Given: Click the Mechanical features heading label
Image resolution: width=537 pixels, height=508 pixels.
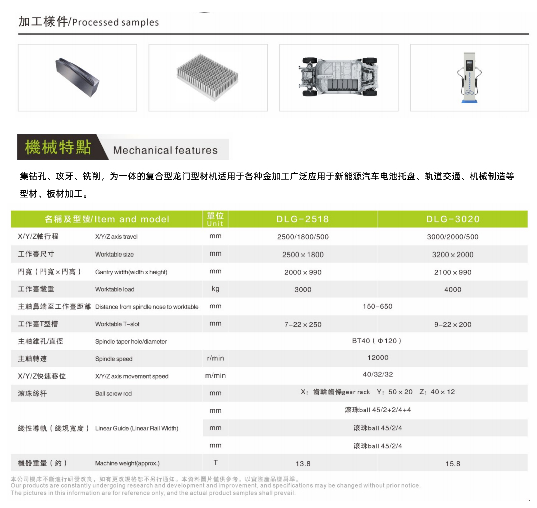Looking at the screenshot, I should [x=165, y=150].
